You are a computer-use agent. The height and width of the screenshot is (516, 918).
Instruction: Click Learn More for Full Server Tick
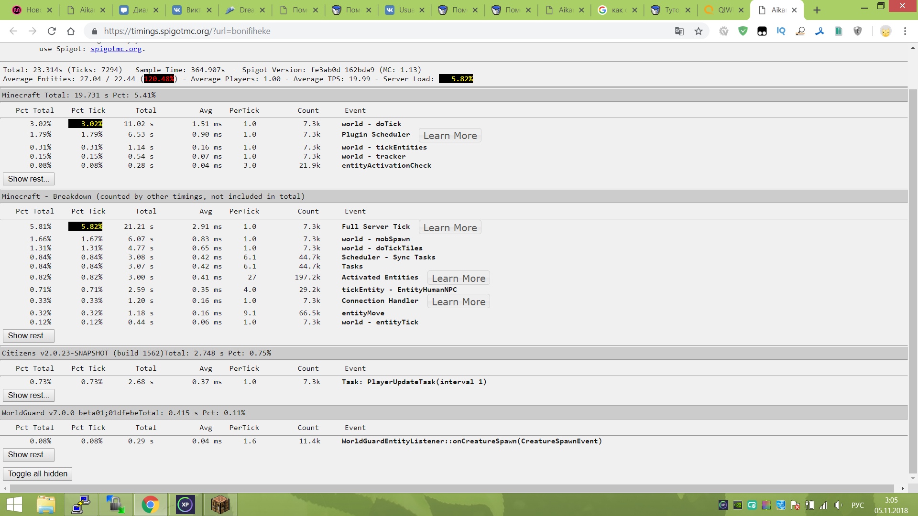pyautogui.click(x=450, y=228)
